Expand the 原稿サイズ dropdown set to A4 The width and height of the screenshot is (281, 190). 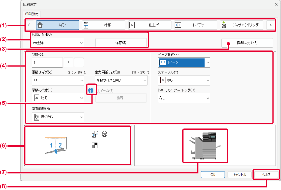coord(58,80)
